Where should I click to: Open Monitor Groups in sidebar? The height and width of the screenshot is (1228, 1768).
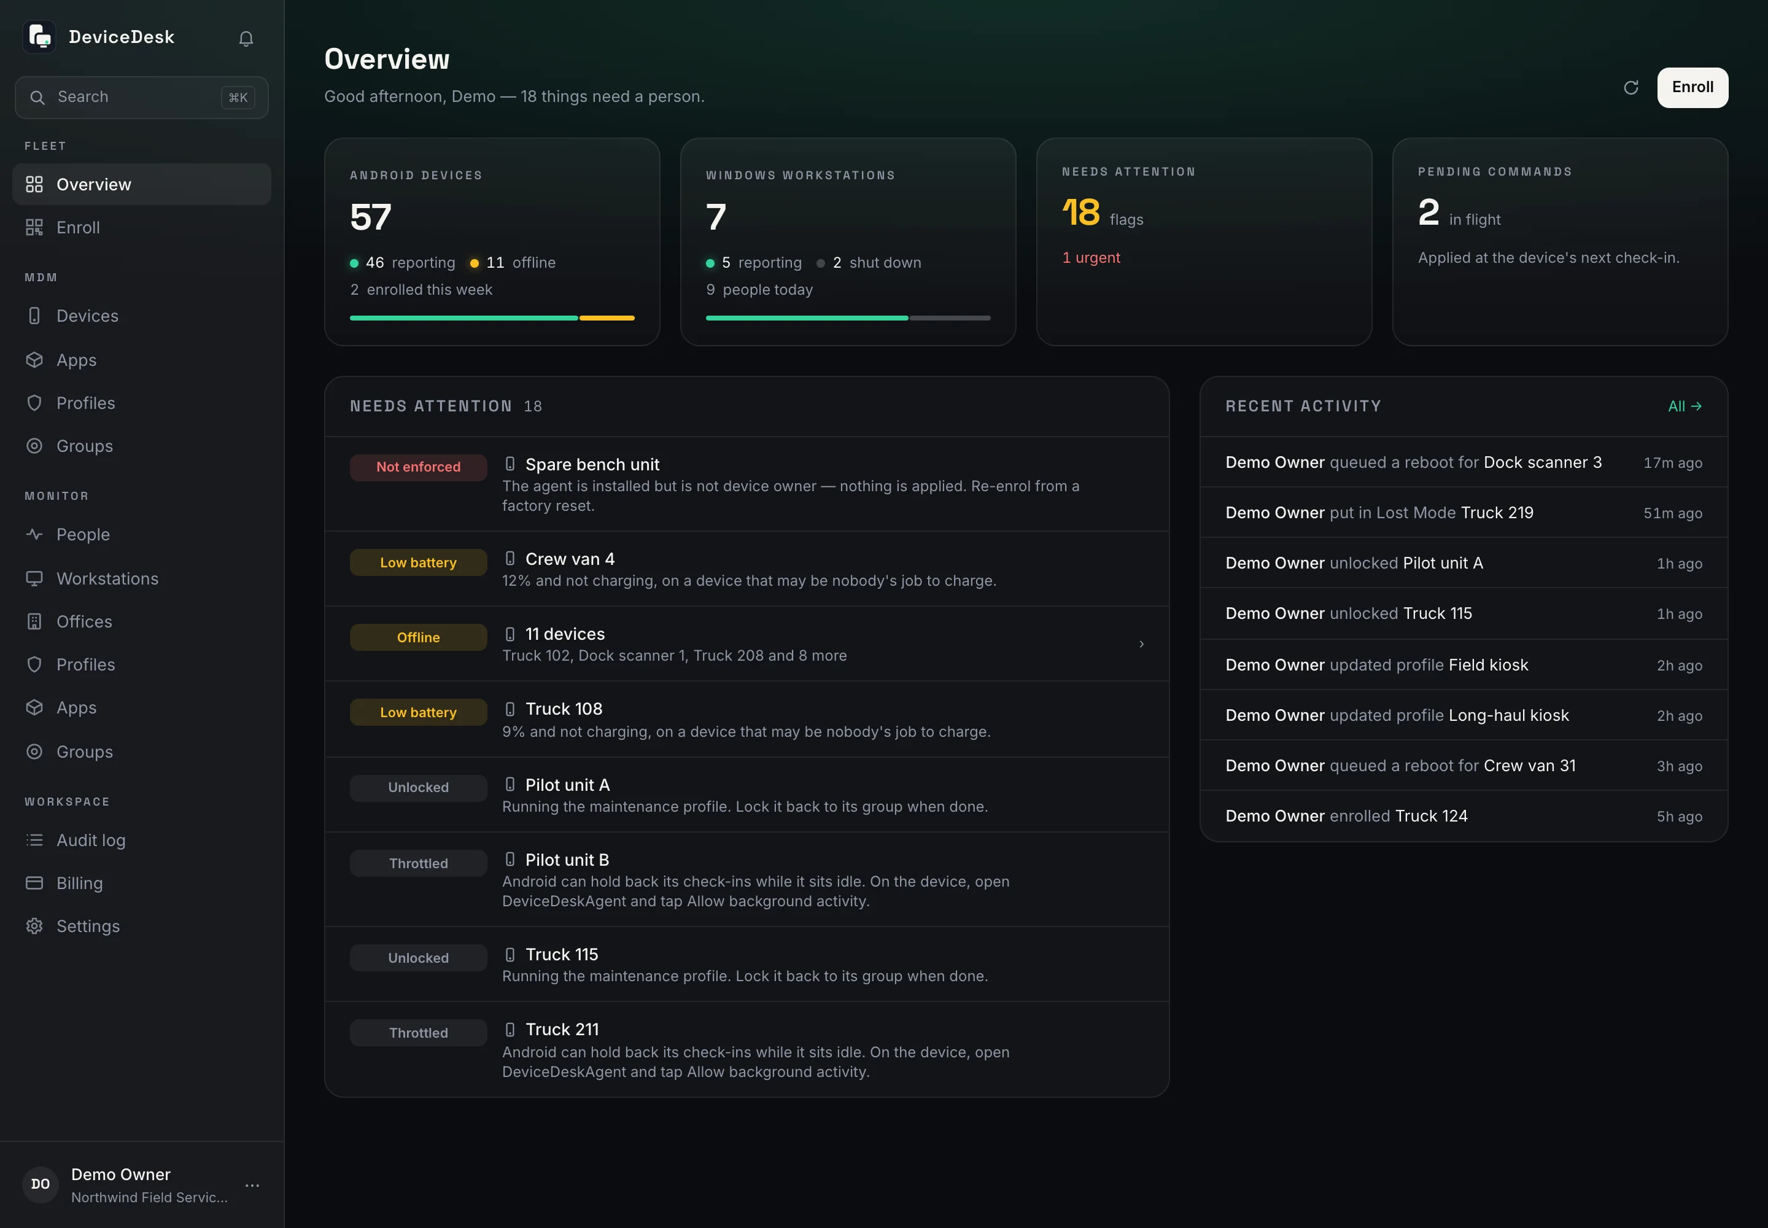[x=142, y=751]
